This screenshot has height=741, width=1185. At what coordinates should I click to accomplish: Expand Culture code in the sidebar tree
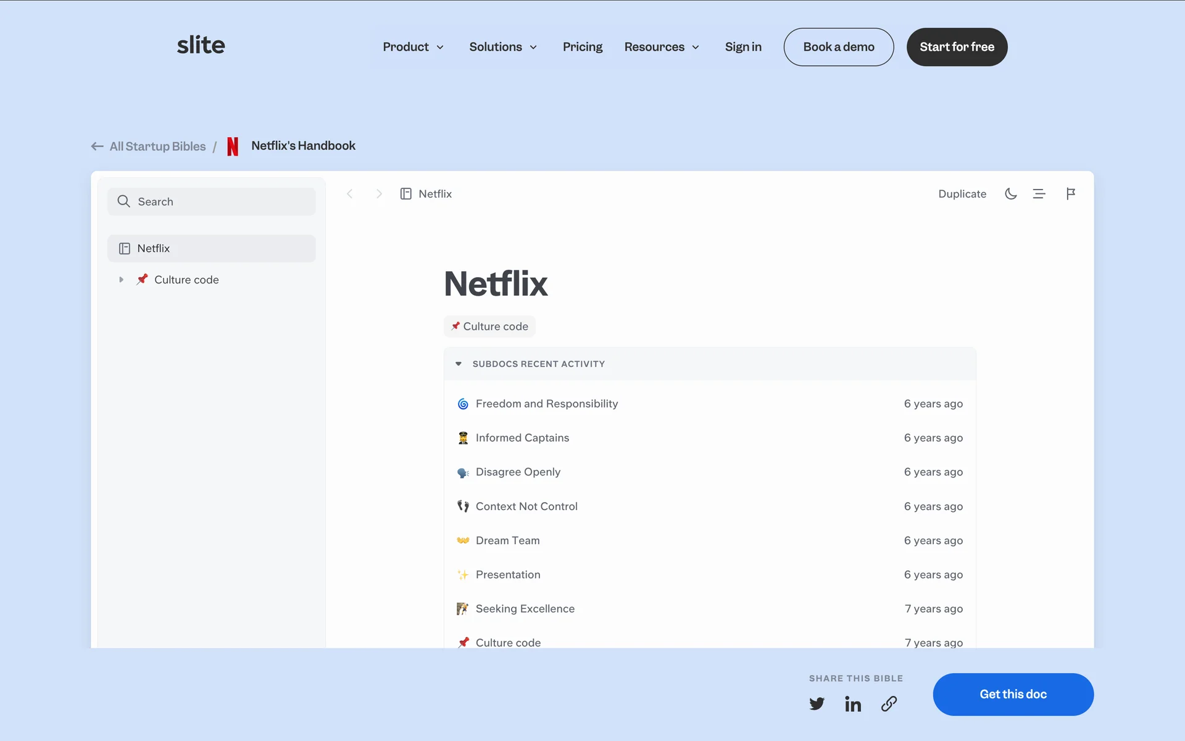point(121,280)
